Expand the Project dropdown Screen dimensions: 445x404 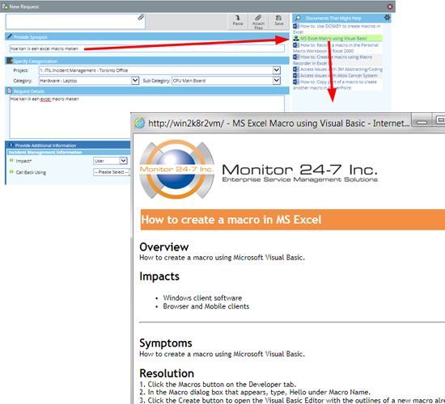[277, 70]
